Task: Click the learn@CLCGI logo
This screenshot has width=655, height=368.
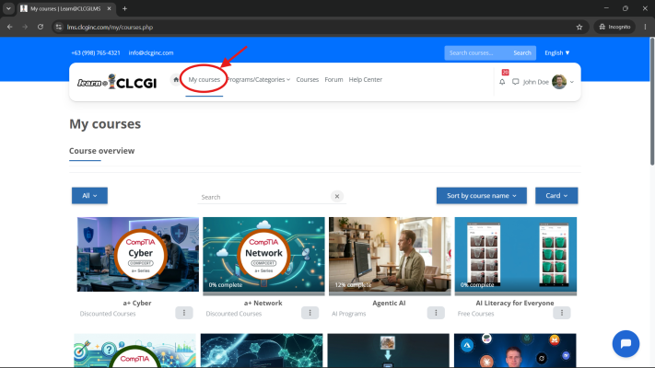Action: (x=117, y=82)
